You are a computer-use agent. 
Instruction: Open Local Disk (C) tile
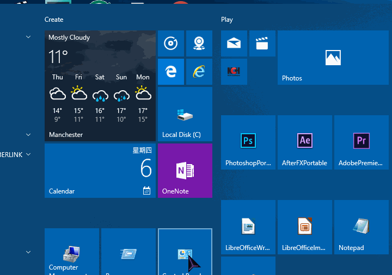[x=185, y=114]
